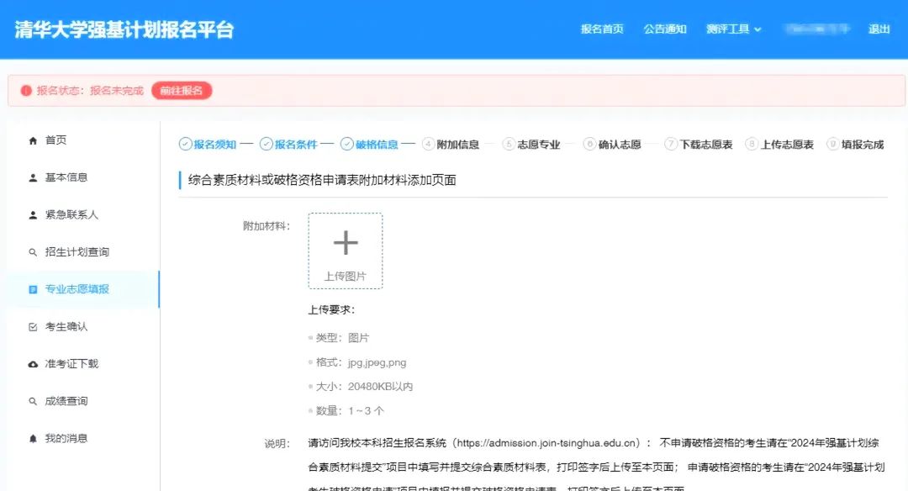Expand the 测评工具 dropdown menu
This screenshot has height=491, width=908.
[733, 29]
